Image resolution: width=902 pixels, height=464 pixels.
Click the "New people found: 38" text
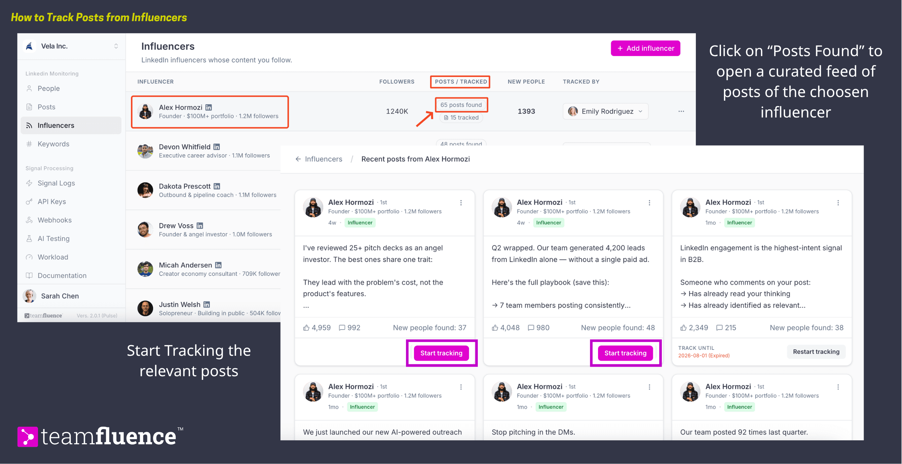pyautogui.click(x=807, y=328)
